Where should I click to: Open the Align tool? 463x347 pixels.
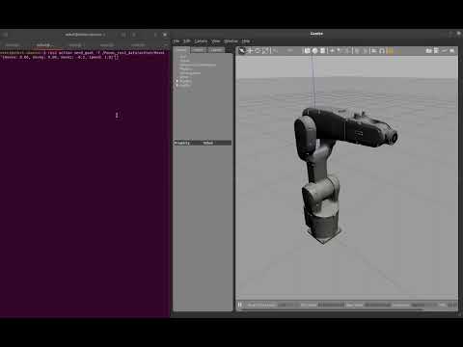click(x=374, y=51)
